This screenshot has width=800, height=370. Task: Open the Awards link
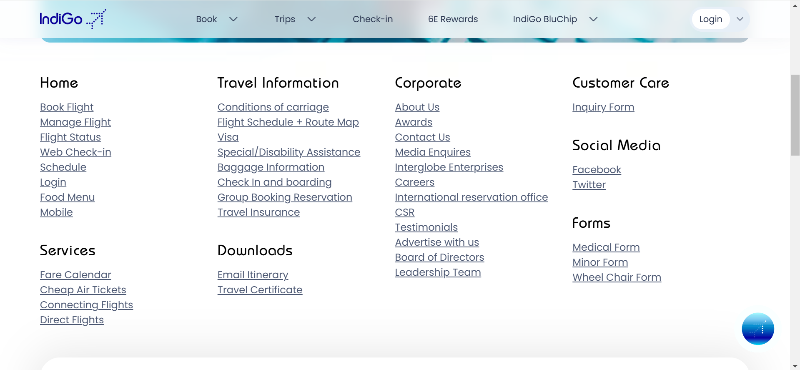pyautogui.click(x=414, y=122)
